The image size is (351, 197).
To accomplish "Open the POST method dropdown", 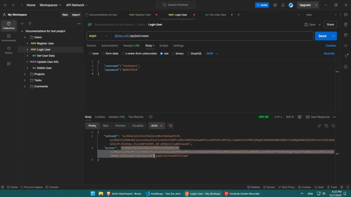I will coord(98,36).
